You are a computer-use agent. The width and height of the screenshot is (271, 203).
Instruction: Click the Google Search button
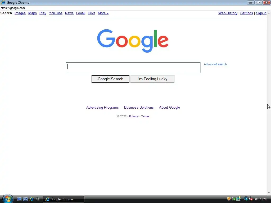[x=110, y=79]
